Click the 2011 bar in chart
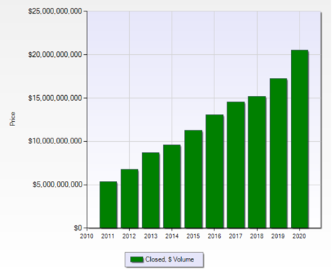332x276 pixels. (x=108, y=205)
